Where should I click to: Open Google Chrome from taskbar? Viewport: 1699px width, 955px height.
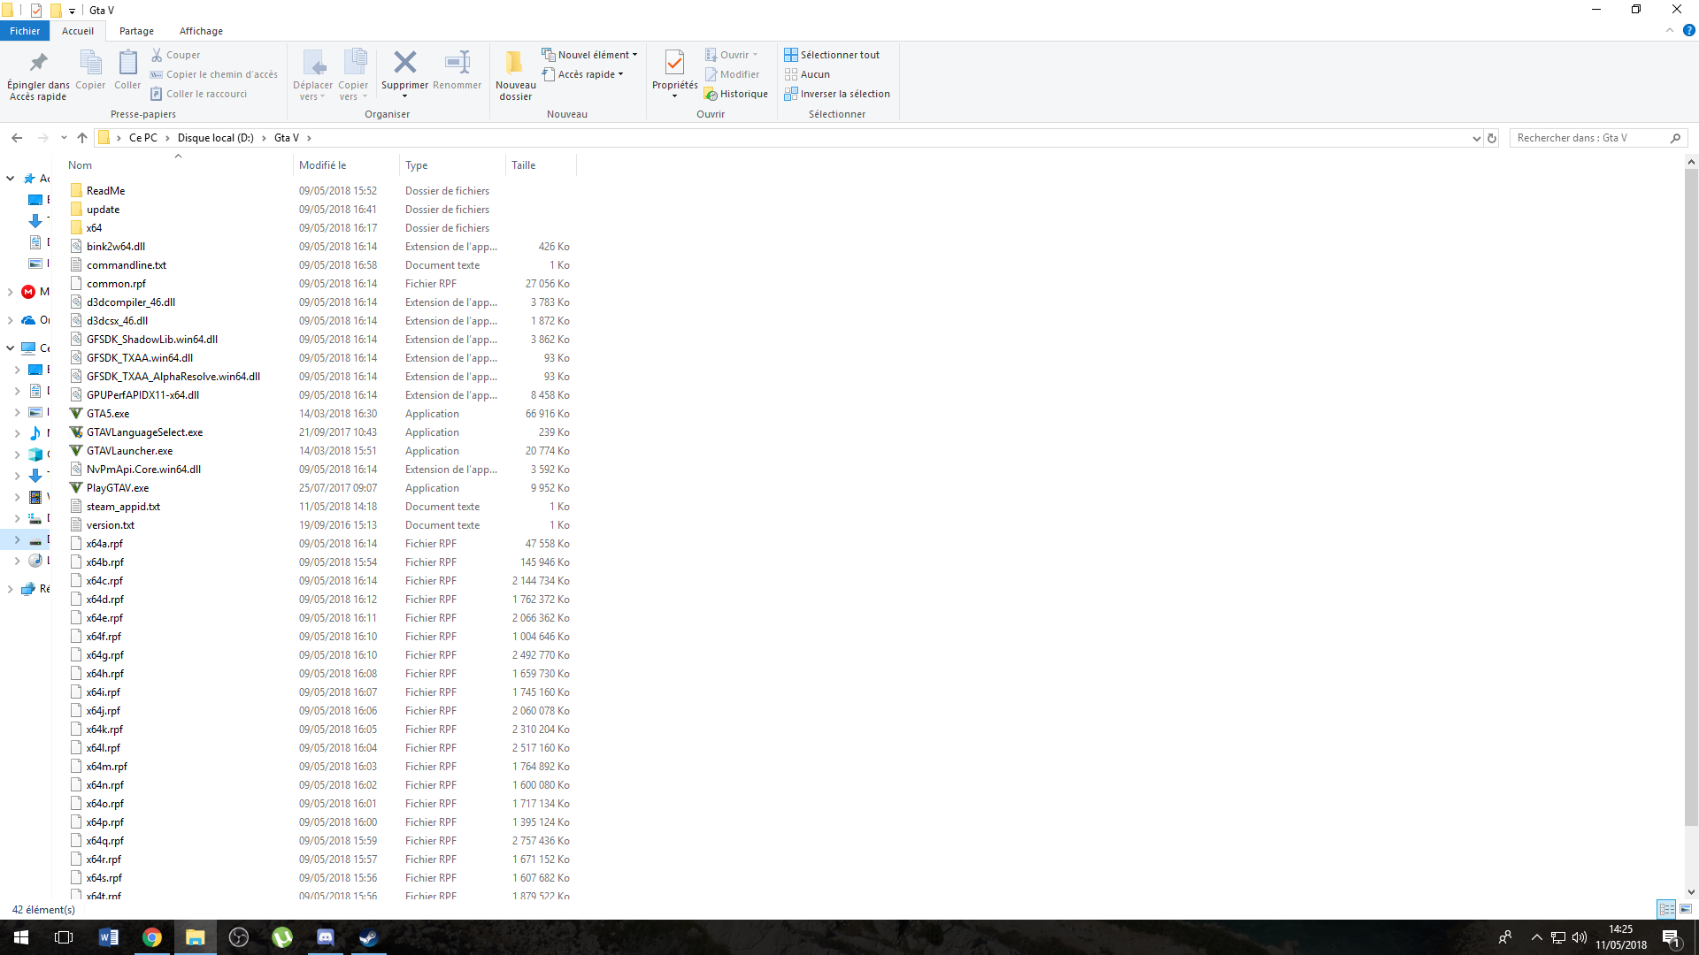click(152, 937)
